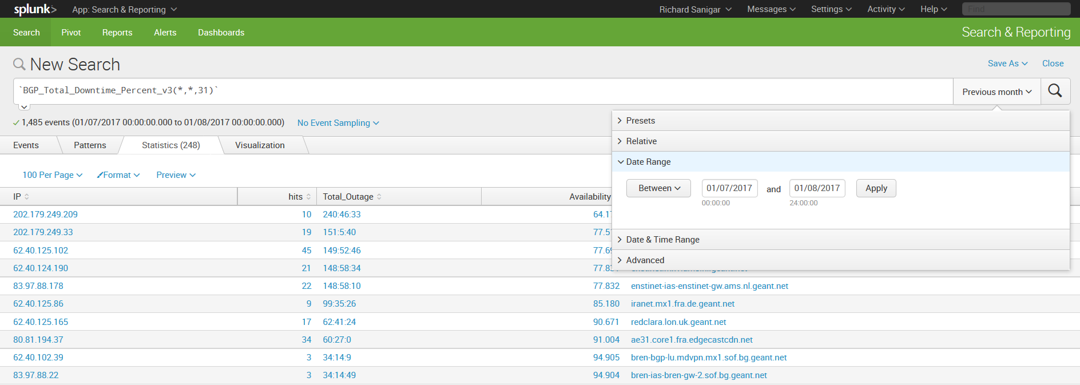1080x385 pixels.
Task: Open the Save As menu
Action: pyautogui.click(x=1007, y=63)
